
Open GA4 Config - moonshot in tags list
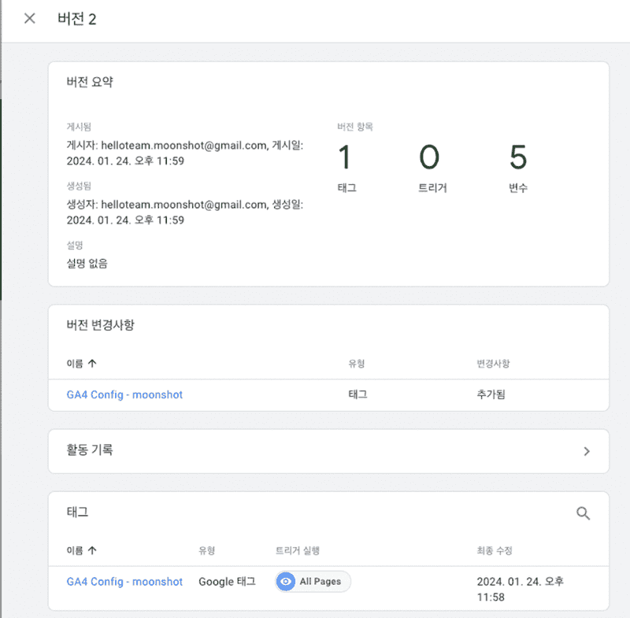(124, 581)
